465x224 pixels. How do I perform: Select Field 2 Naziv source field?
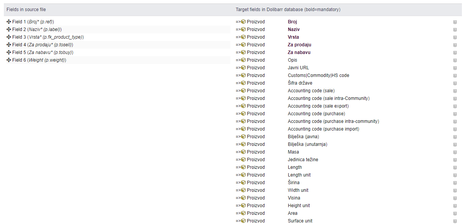(37, 29)
